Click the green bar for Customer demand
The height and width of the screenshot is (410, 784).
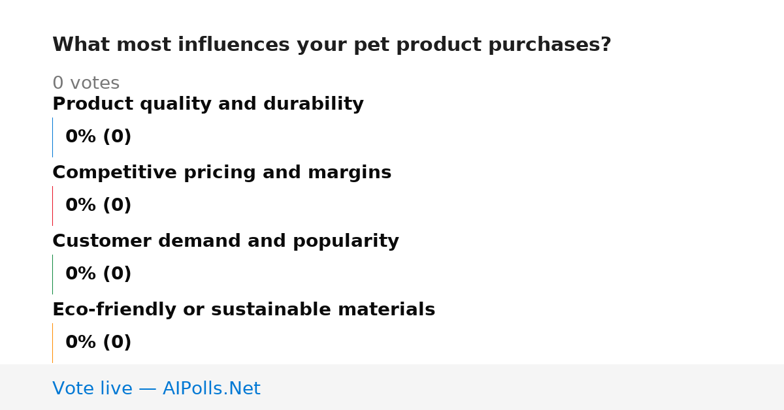pos(52,274)
